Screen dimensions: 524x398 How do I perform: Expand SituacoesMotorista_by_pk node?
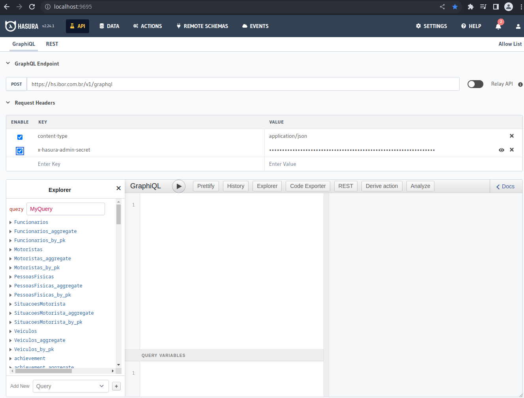(x=11, y=322)
